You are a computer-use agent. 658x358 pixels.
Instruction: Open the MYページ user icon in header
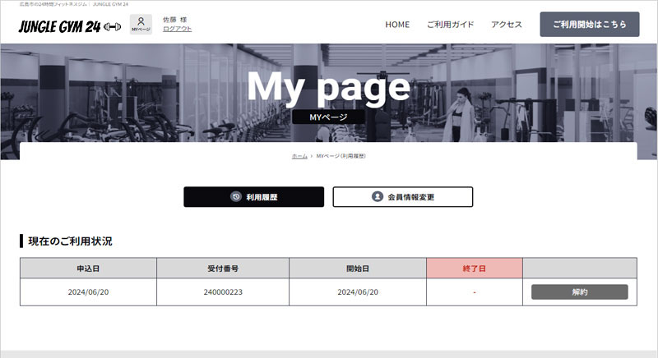[141, 25]
